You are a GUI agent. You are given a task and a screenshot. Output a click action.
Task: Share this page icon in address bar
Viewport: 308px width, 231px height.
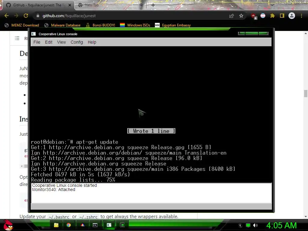(x=232, y=16)
